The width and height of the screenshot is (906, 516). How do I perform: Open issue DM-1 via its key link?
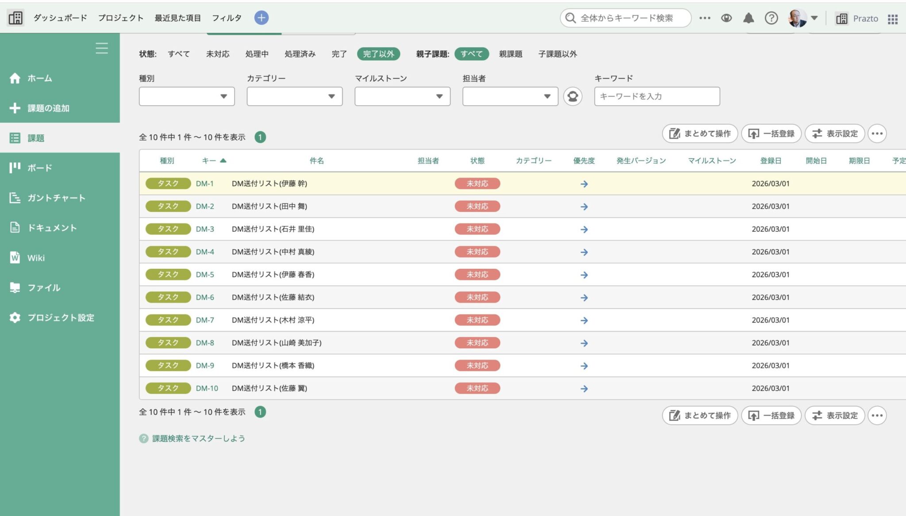(x=204, y=183)
